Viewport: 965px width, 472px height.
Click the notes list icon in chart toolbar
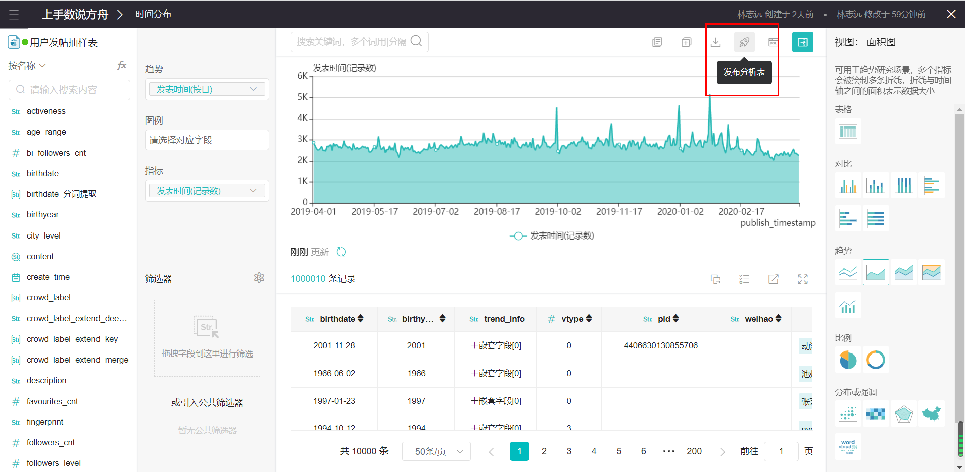point(657,42)
